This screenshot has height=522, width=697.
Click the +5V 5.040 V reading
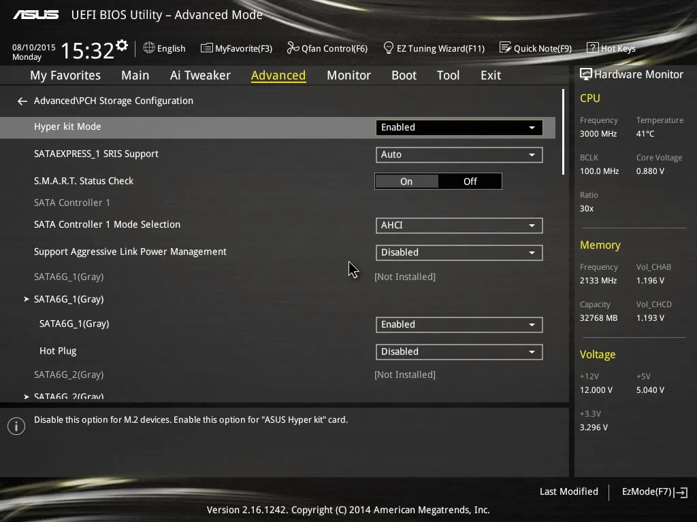tap(650, 389)
